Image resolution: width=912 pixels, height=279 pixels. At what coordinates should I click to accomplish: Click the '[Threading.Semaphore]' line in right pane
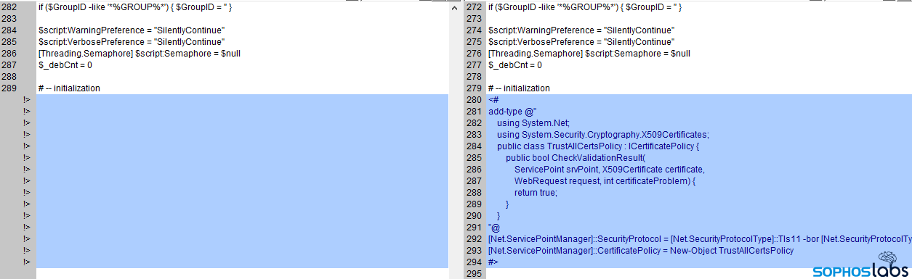tap(589, 54)
